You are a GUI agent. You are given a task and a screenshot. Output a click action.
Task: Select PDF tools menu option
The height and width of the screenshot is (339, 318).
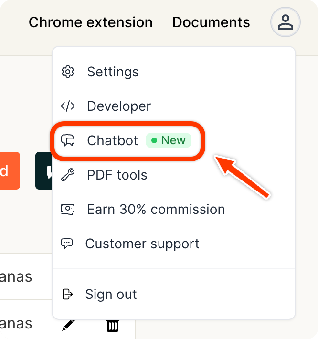coord(117,175)
